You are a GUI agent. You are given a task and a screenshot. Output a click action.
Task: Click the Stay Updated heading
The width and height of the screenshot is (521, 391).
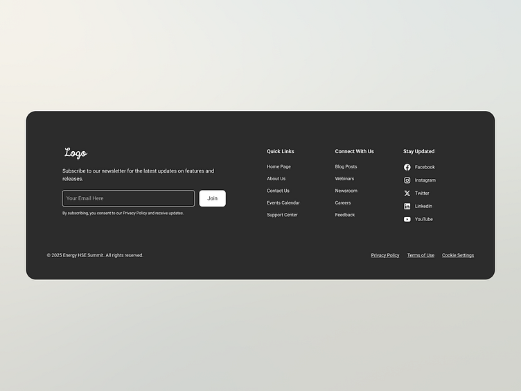[418, 151]
